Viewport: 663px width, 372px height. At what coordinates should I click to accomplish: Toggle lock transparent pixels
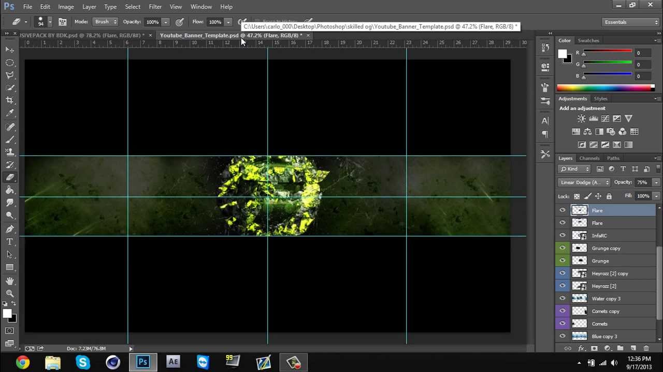click(576, 196)
